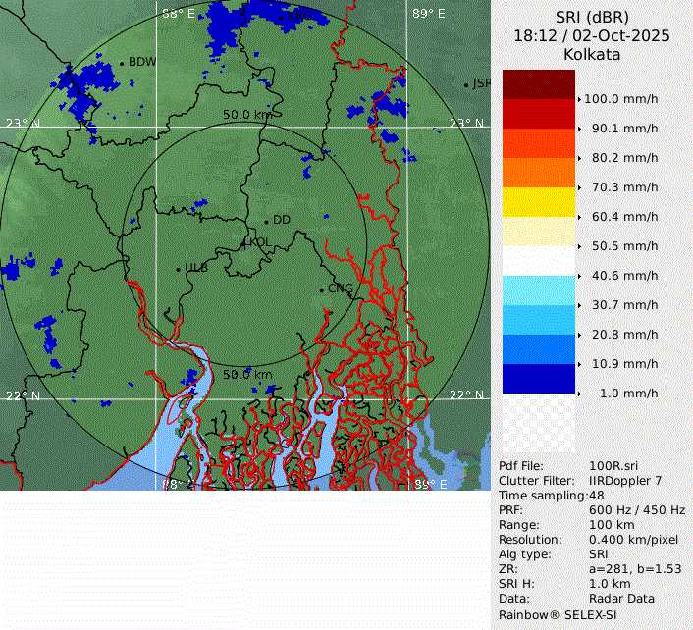Click the small arrow beside 100.0 mm/h
Viewport: 693px width, 630px height.
coord(579,99)
